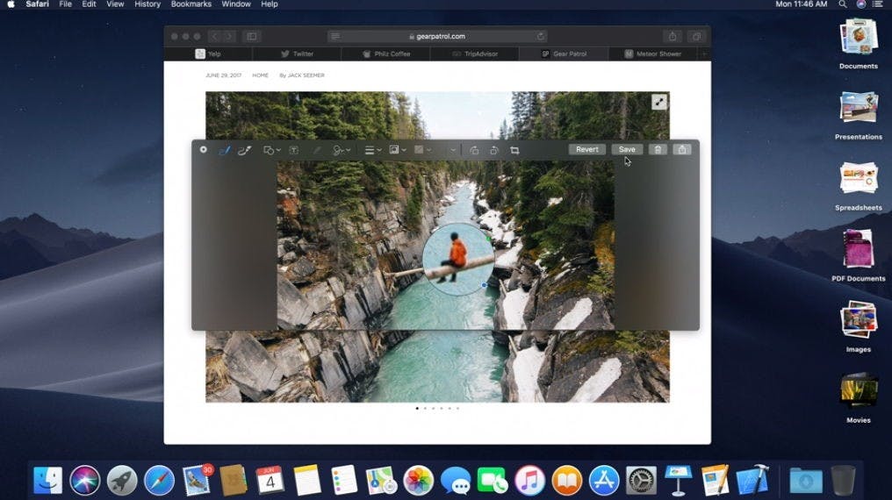Open Xcode from the Dock
This screenshot has width=892, height=500.
coord(752,480)
